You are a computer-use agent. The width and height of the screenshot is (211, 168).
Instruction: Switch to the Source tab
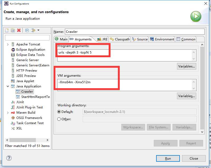pos(140,39)
